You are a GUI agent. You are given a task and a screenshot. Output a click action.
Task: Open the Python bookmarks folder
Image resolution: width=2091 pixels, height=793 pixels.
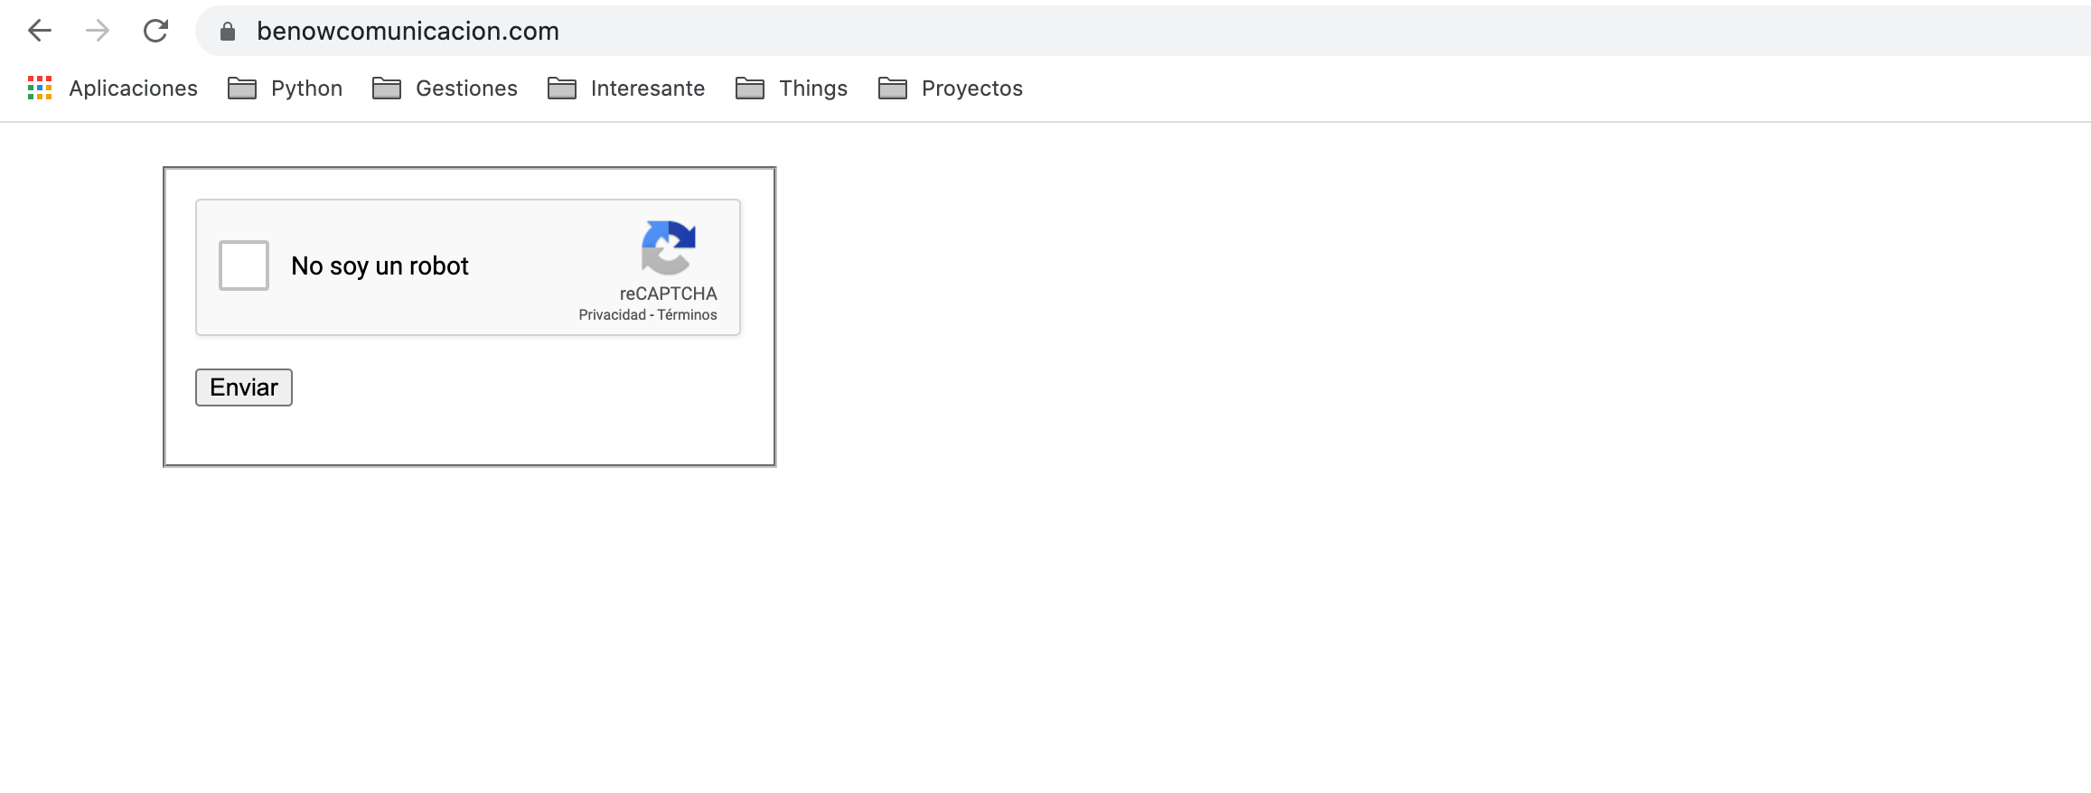(x=285, y=88)
